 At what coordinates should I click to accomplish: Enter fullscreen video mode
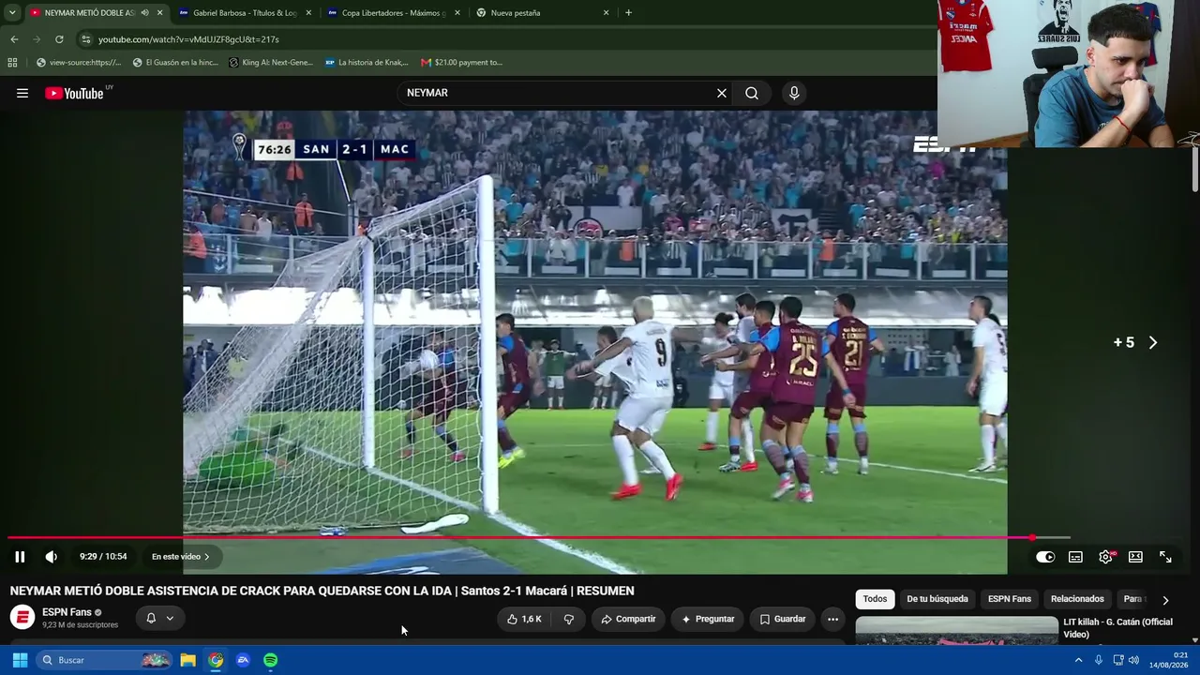point(1165,557)
